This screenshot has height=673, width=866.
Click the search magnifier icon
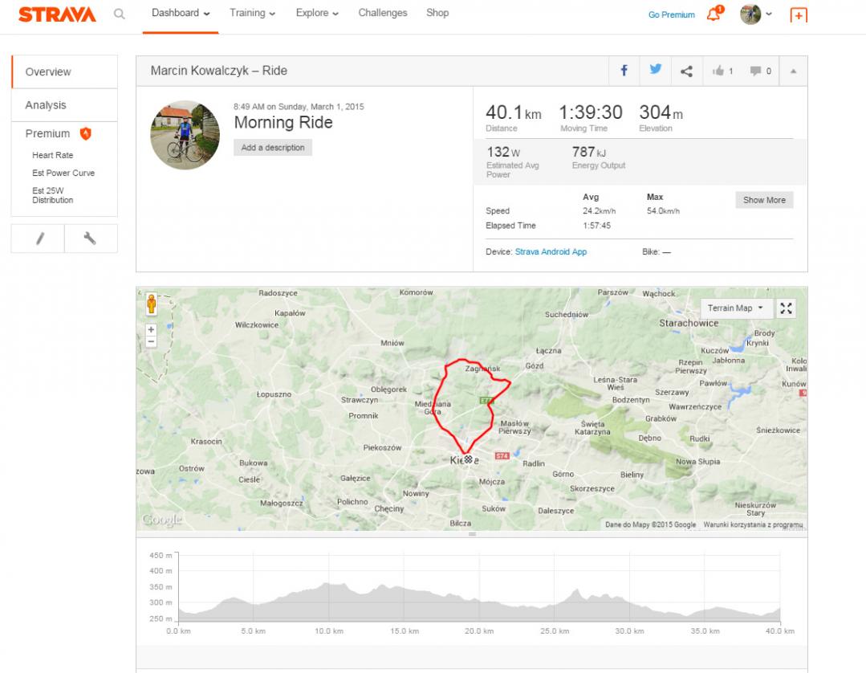click(119, 14)
